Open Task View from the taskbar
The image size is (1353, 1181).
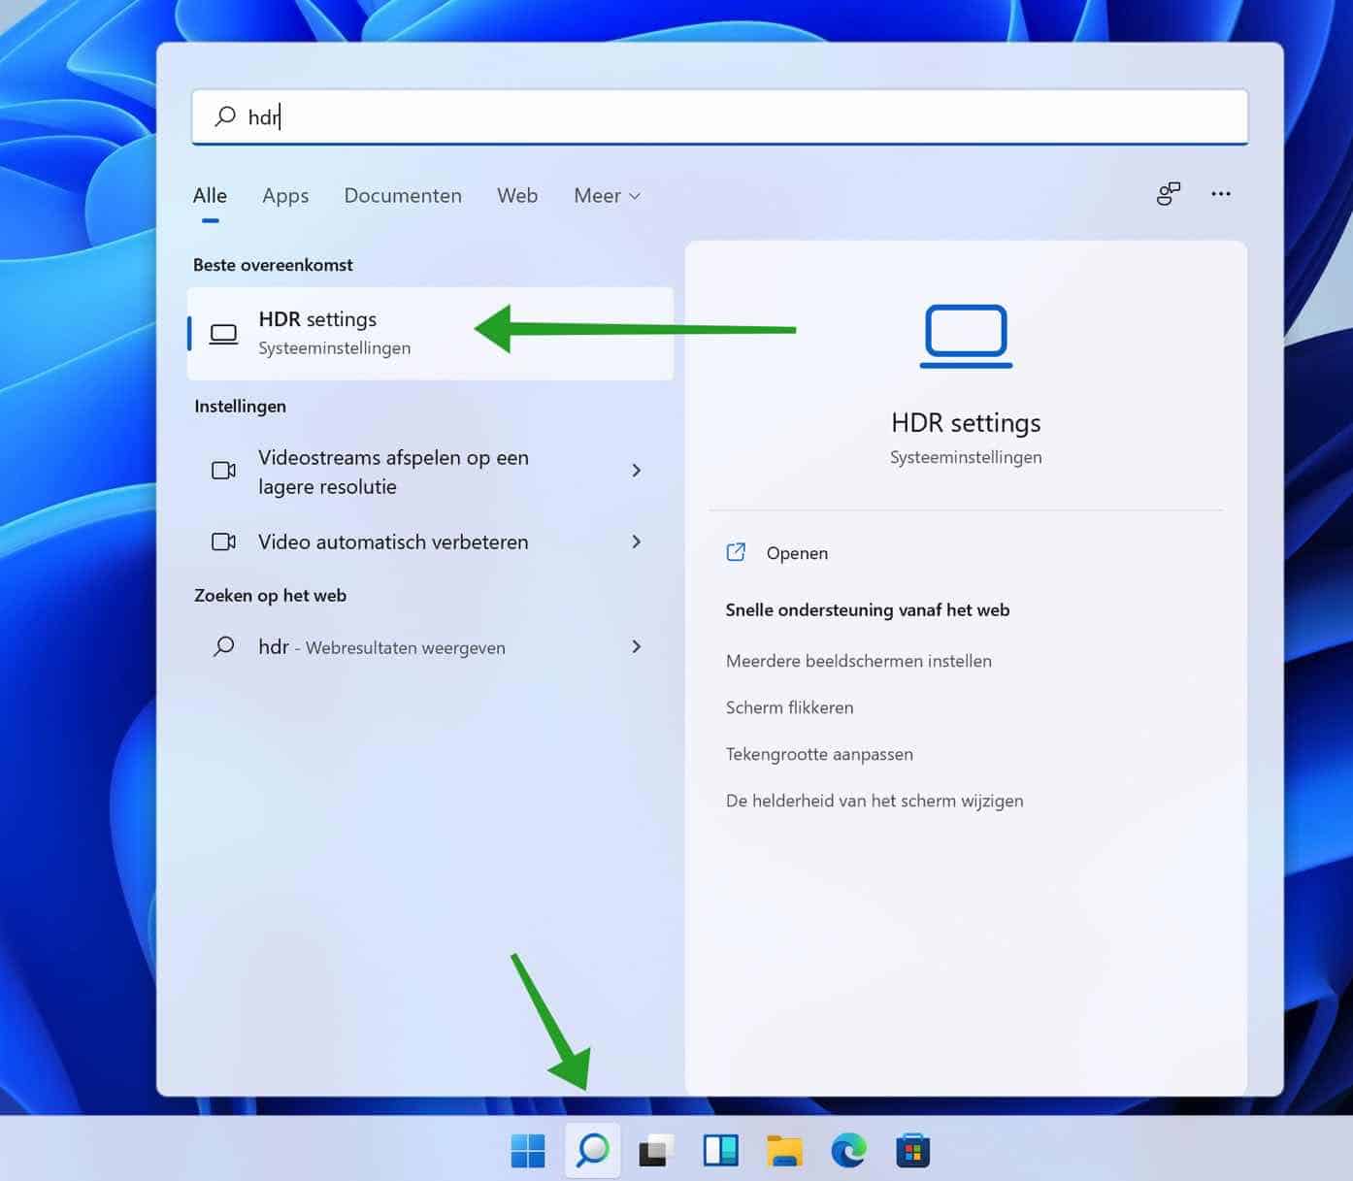[x=656, y=1151]
